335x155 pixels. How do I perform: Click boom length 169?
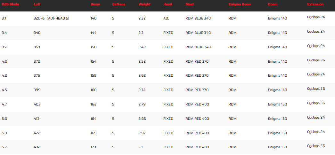click(x=94, y=133)
